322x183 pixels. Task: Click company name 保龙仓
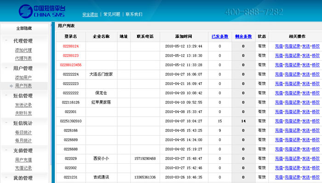point(101,93)
